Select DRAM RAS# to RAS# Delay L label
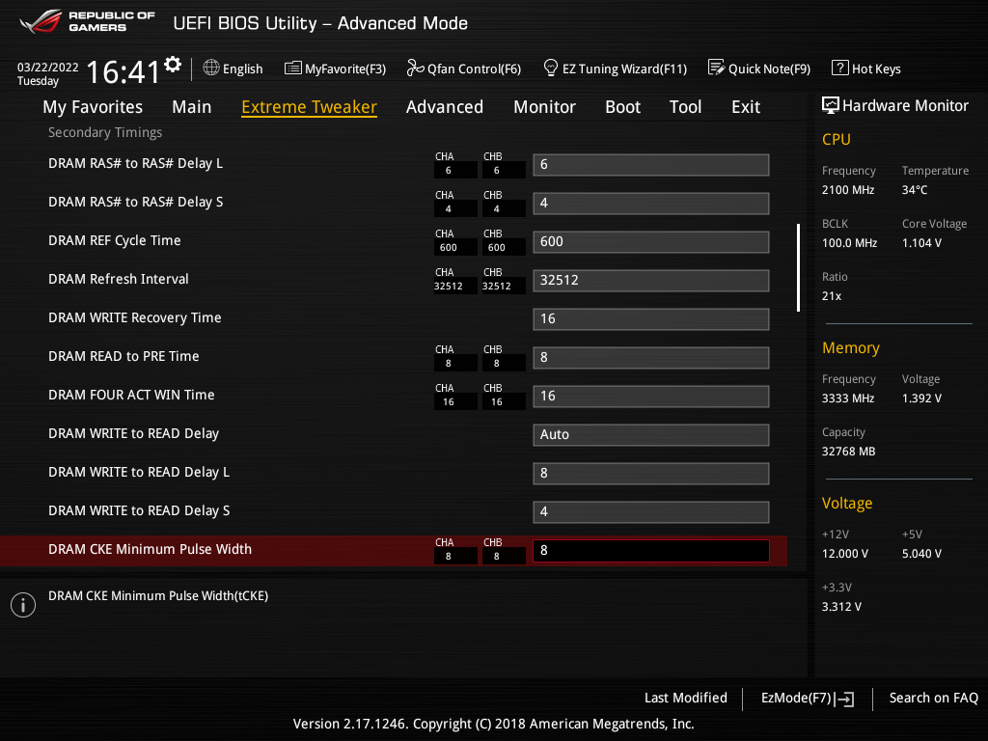 click(x=135, y=163)
